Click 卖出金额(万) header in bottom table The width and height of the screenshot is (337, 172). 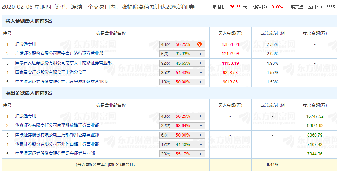315,105
